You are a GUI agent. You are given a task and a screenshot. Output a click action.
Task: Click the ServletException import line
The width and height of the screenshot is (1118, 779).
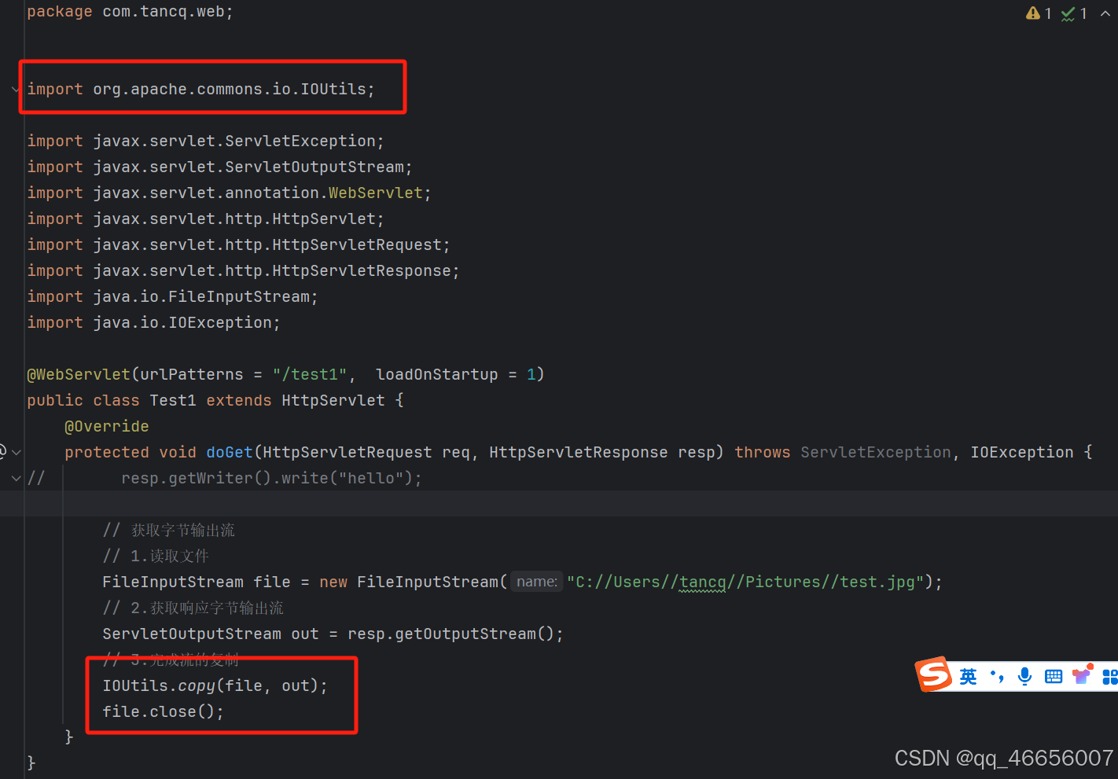(206, 141)
